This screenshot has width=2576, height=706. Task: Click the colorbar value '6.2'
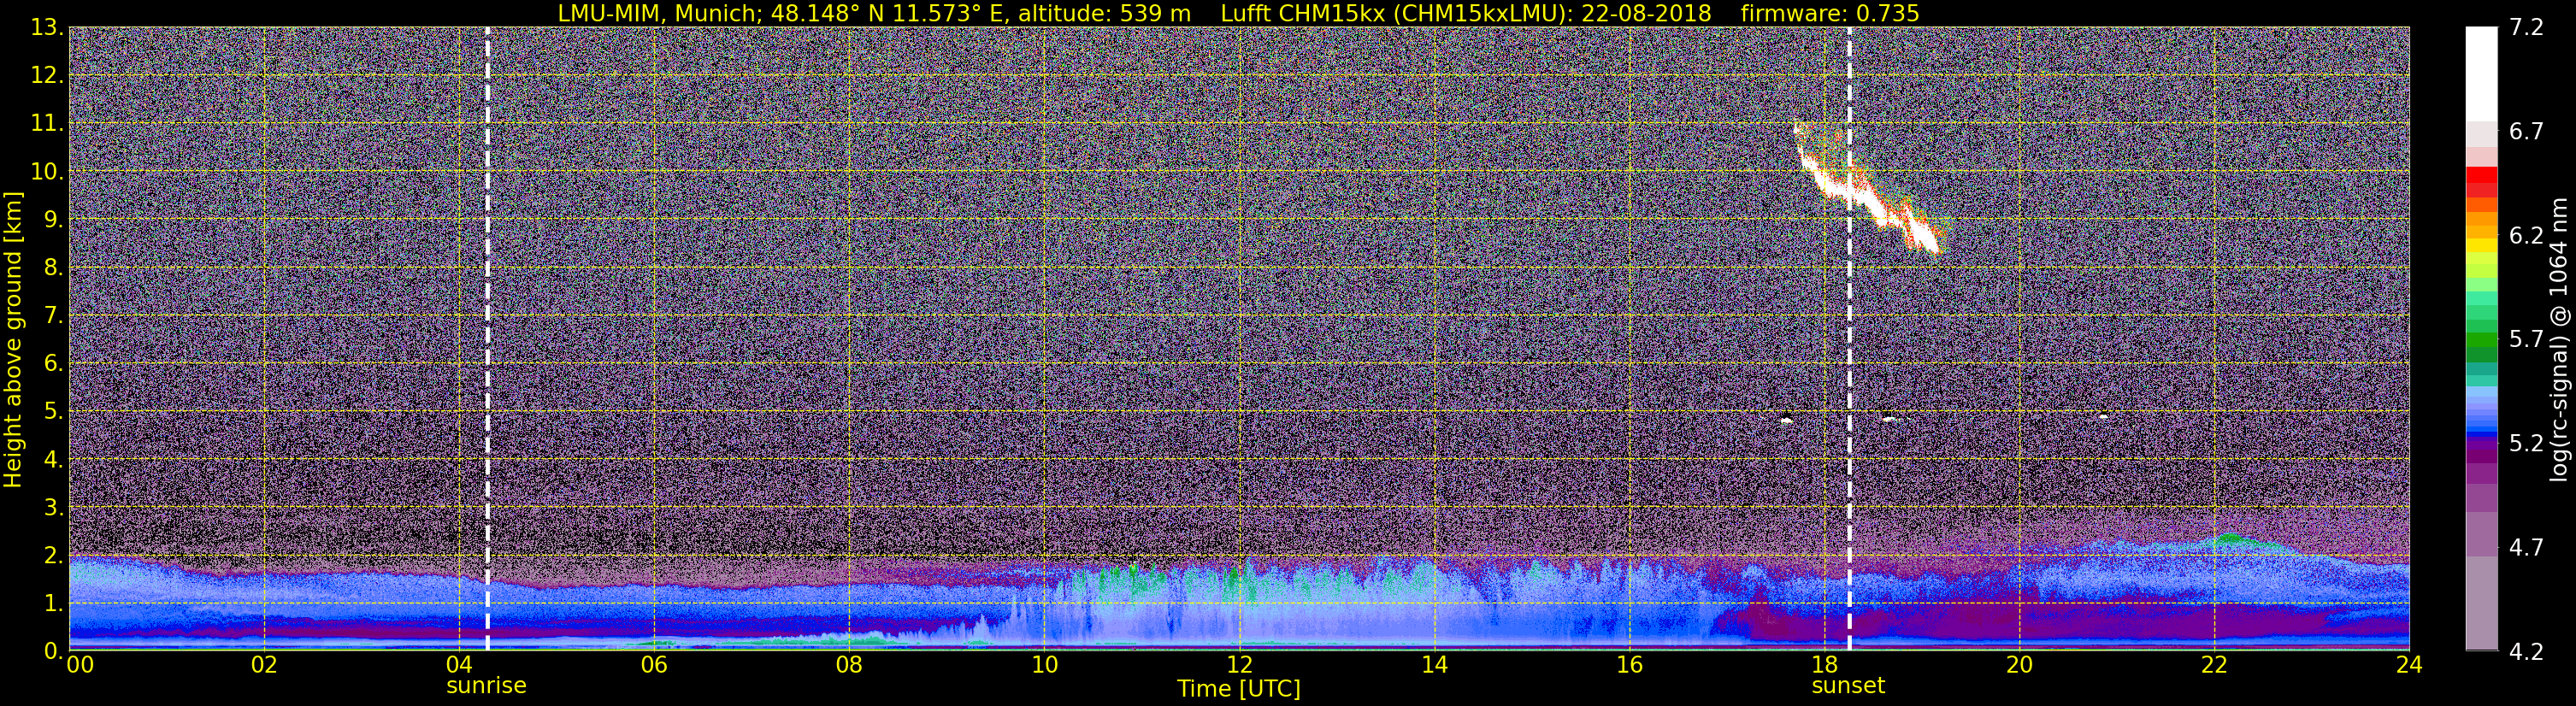point(2527,235)
